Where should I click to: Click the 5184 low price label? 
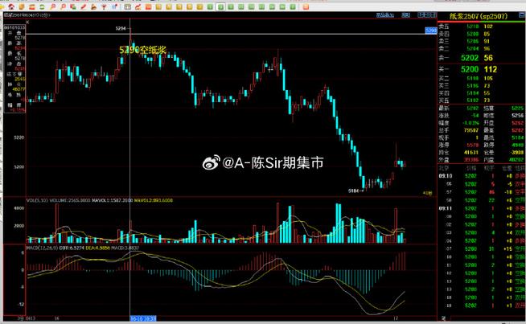pos(354,190)
